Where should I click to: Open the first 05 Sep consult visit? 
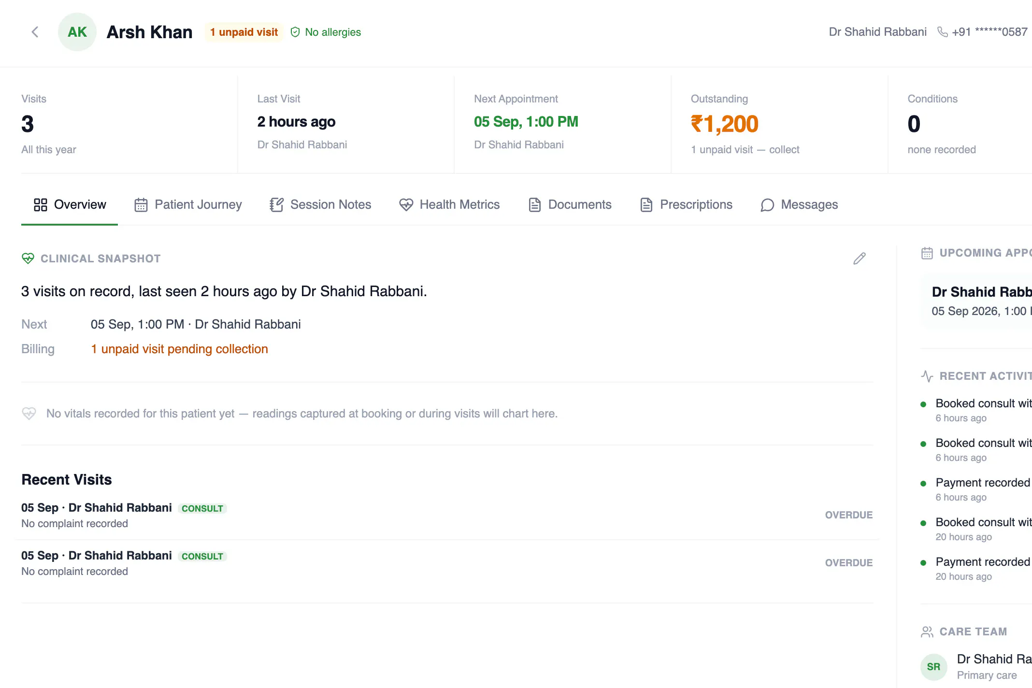(x=447, y=515)
